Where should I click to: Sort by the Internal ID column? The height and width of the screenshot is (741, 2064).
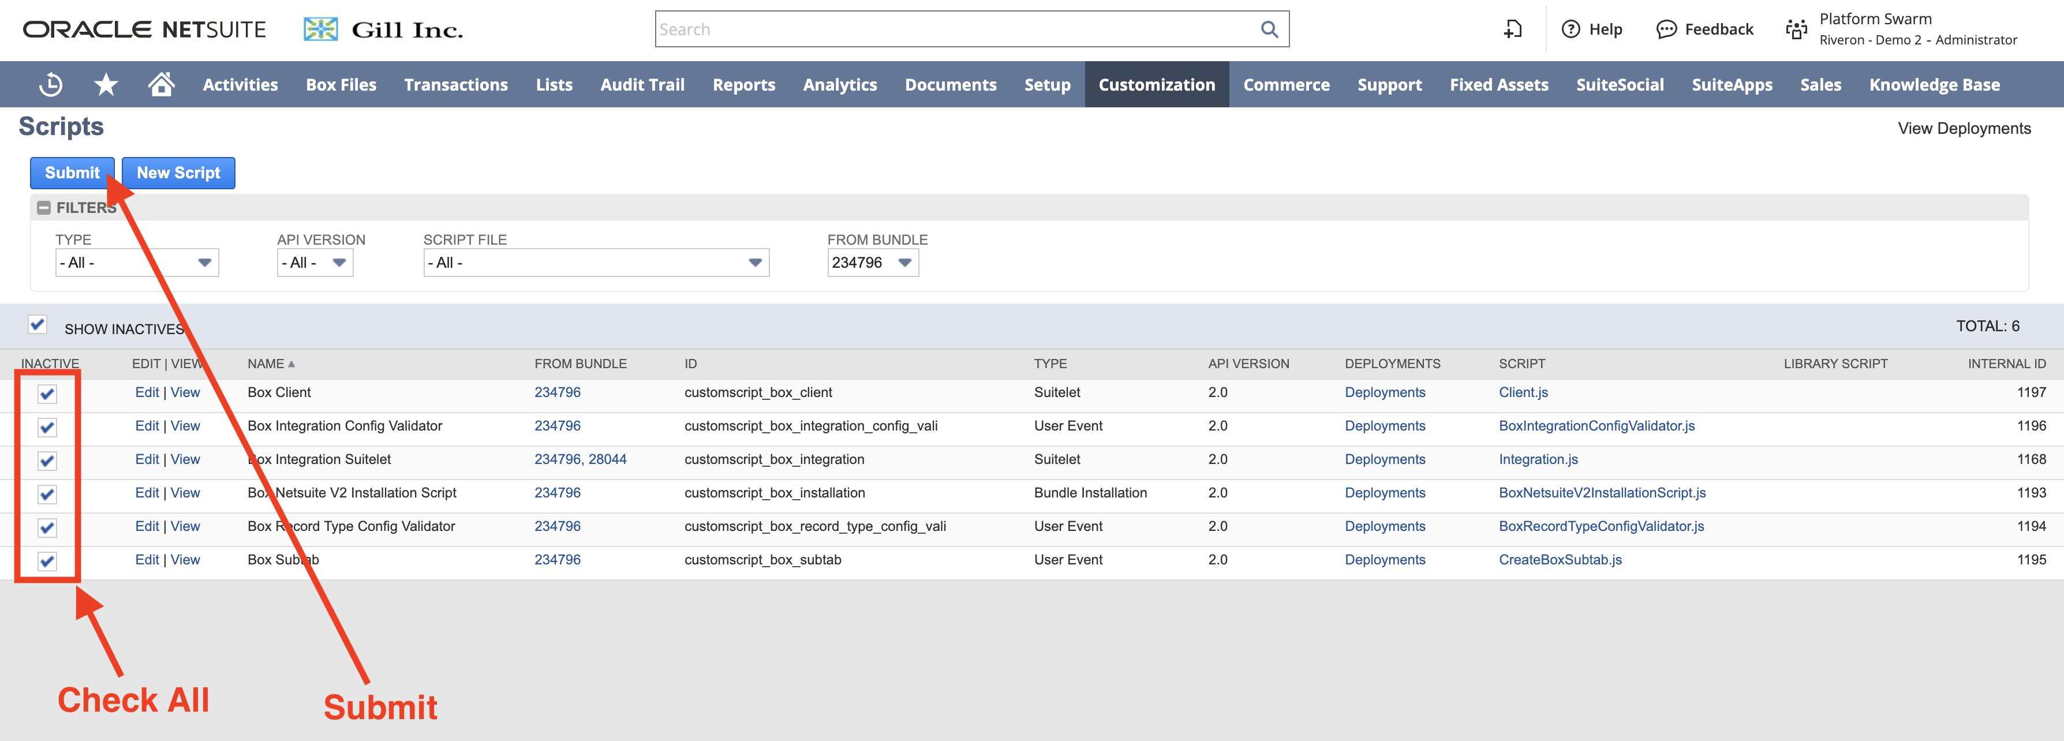[x=2006, y=364]
